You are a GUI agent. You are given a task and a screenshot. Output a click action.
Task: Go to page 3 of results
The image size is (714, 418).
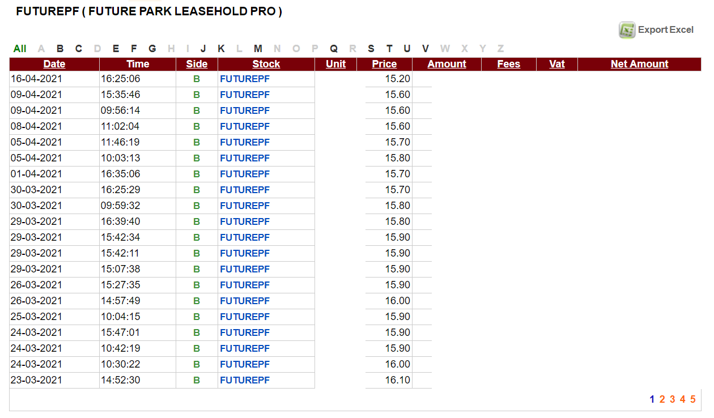point(673,399)
